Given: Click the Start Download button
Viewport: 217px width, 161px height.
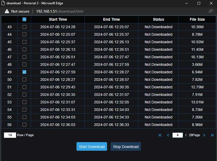Looking at the screenshot, I should tap(92, 147).
